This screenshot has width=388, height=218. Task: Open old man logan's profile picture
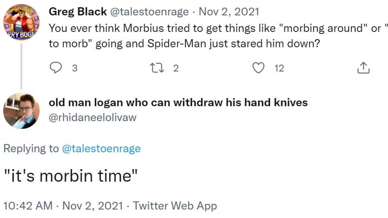pos(21,111)
